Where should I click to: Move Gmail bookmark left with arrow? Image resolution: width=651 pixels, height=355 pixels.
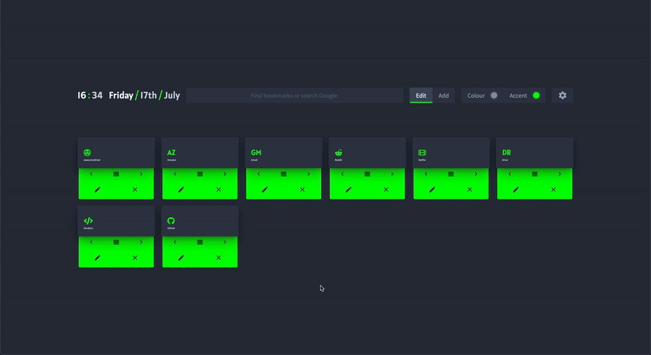pyautogui.click(x=258, y=174)
